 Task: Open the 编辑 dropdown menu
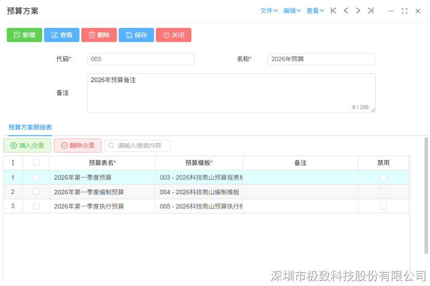pyautogui.click(x=292, y=11)
